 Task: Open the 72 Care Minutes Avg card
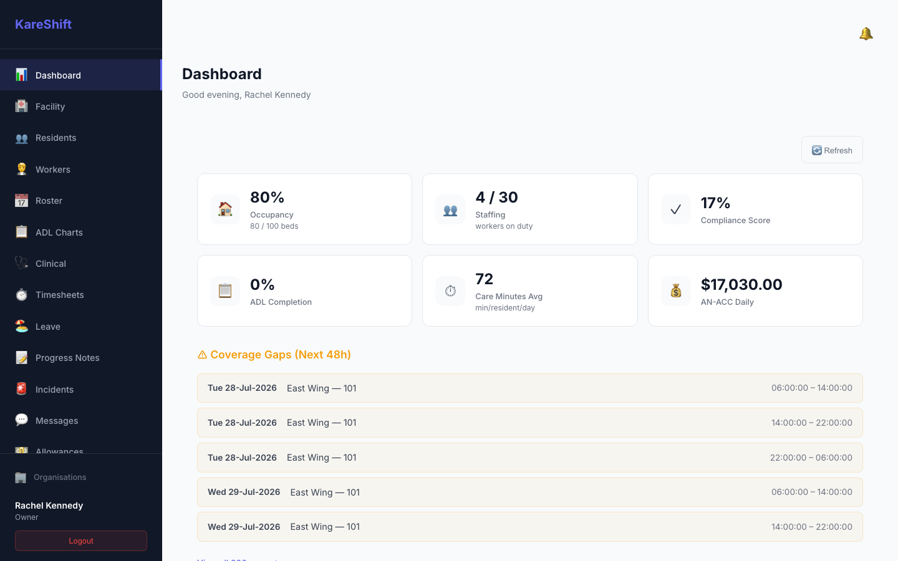[x=530, y=290]
